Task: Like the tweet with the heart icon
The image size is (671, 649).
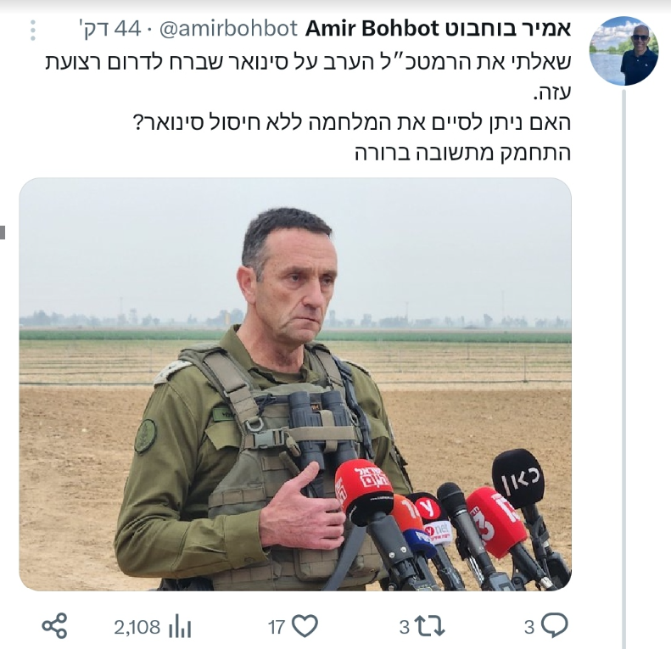Action: [x=305, y=627]
